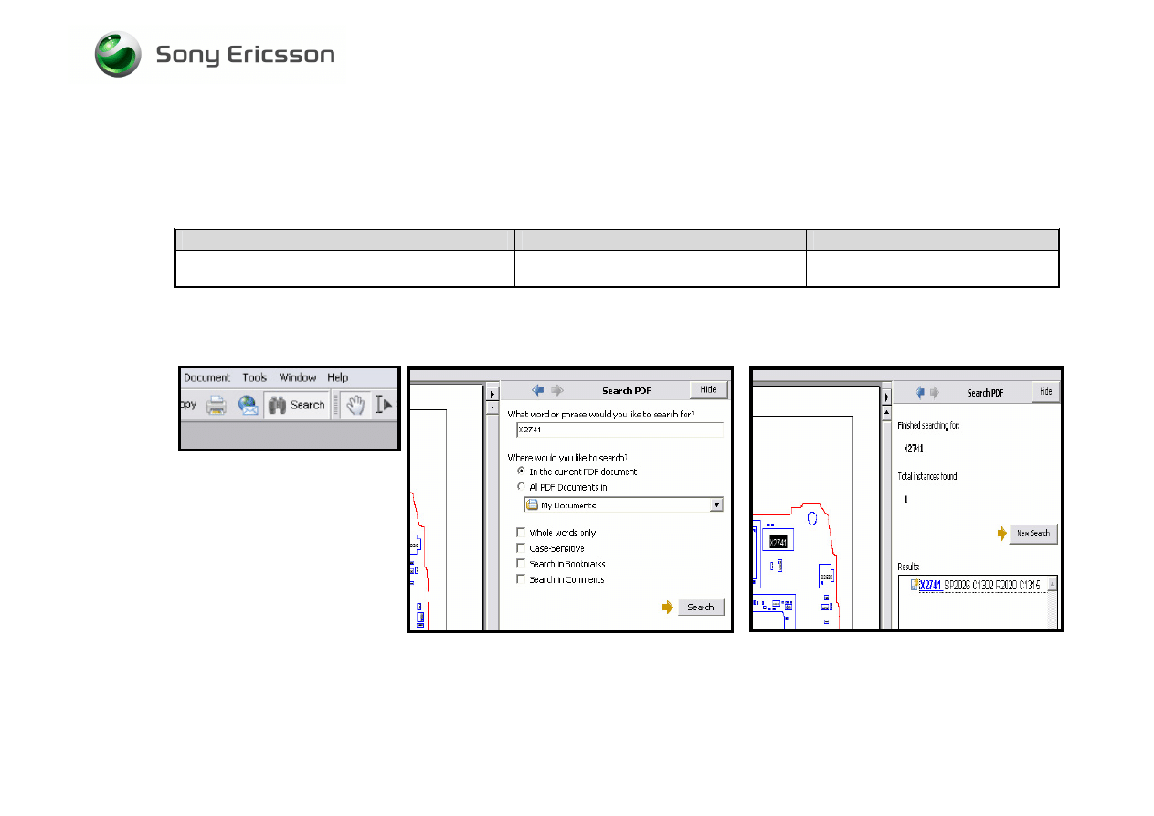Open the Help menu

(338, 377)
